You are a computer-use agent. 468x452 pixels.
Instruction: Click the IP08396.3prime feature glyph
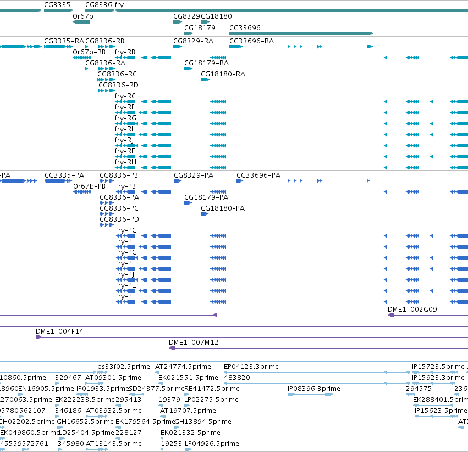pos(310,394)
